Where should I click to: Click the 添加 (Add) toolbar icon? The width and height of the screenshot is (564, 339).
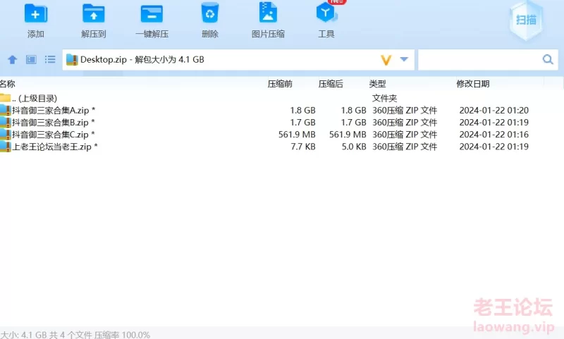coord(36,13)
